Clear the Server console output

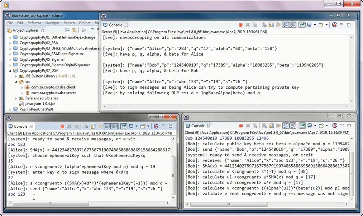[264, 24]
